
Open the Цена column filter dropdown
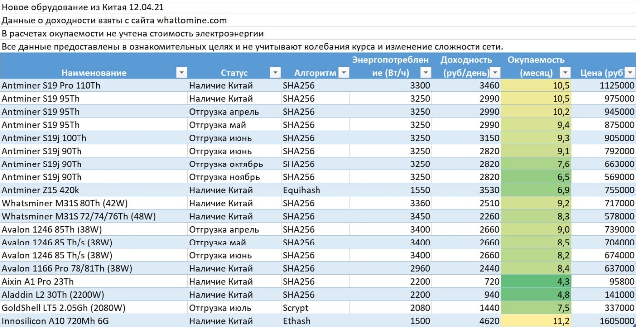tap(630, 73)
